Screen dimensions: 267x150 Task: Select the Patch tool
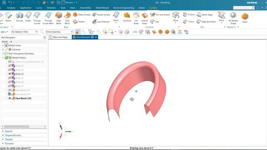click(245, 17)
